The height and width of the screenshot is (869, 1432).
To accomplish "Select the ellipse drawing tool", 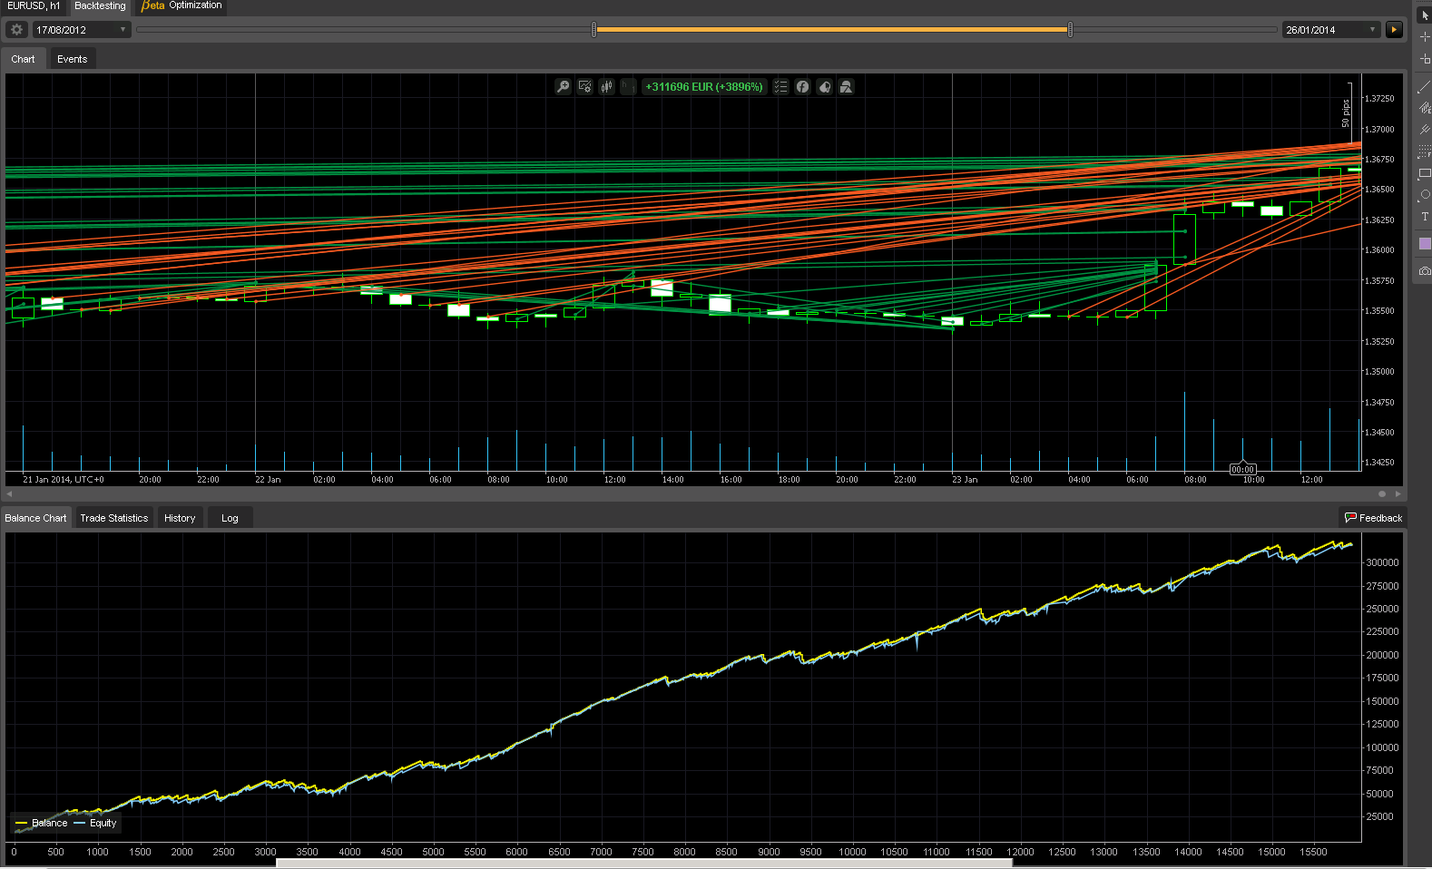I will point(1424,195).
